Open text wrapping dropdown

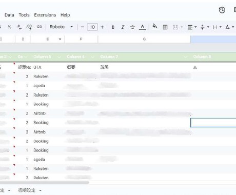click(x=217, y=27)
